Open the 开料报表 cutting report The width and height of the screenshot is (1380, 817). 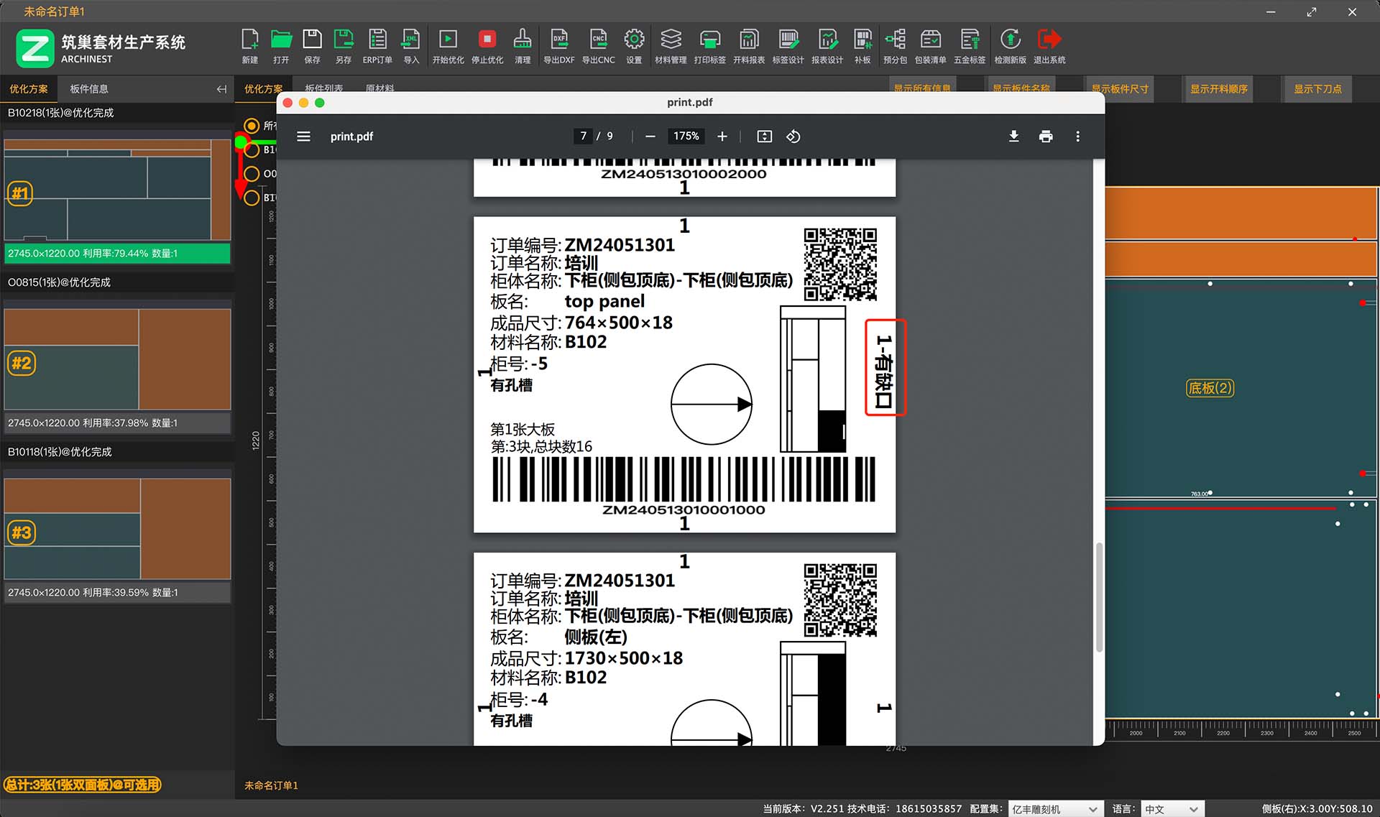click(x=749, y=46)
